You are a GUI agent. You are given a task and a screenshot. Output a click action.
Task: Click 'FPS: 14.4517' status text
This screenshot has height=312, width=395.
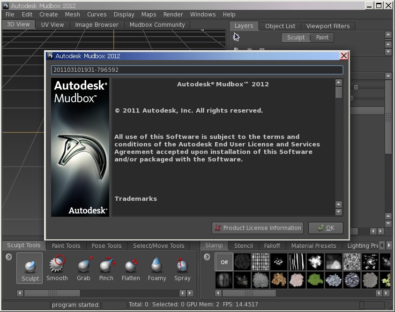[x=240, y=304]
